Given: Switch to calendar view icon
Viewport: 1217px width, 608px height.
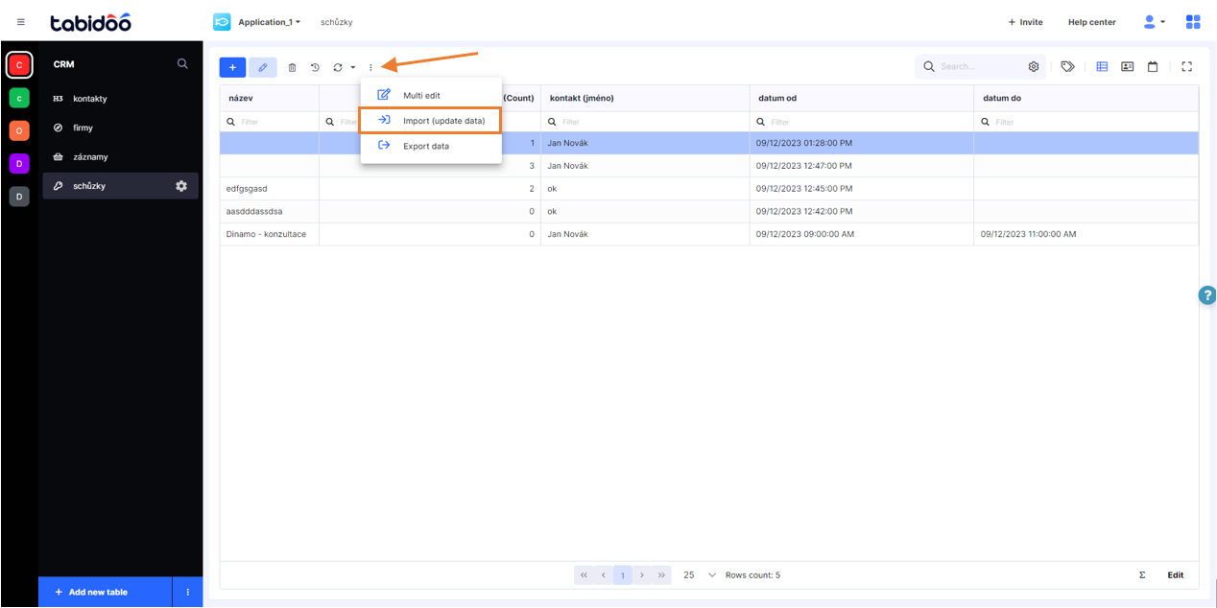Looking at the screenshot, I should pyautogui.click(x=1153, y=66).
